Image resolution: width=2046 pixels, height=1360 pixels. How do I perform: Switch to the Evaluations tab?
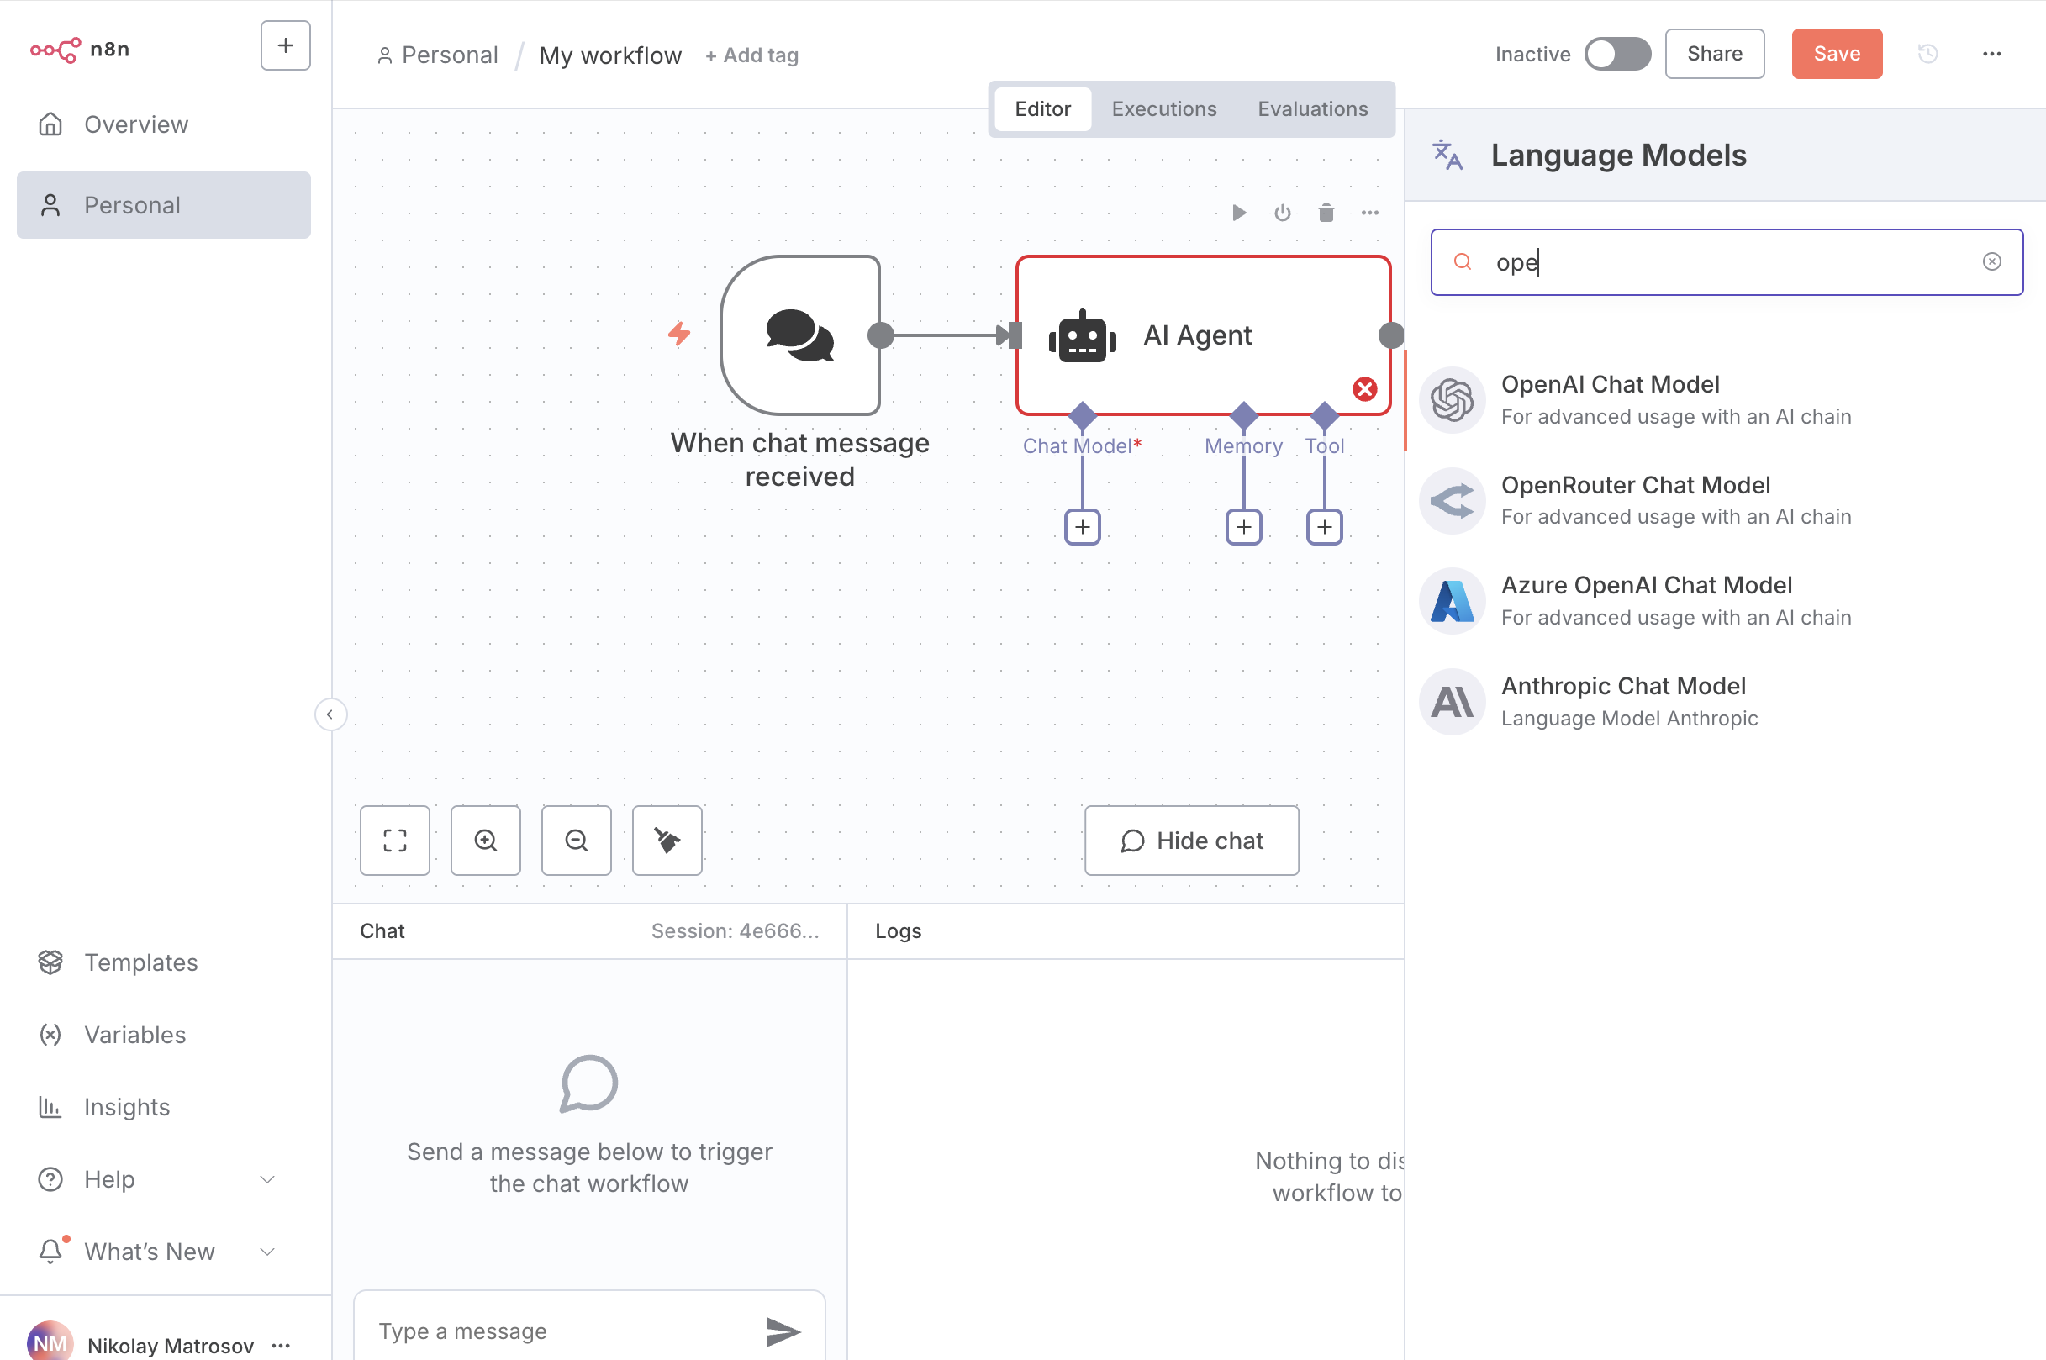[1312, 108]
